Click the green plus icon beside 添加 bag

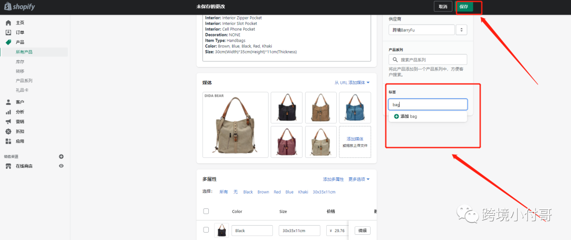(396, 116)
